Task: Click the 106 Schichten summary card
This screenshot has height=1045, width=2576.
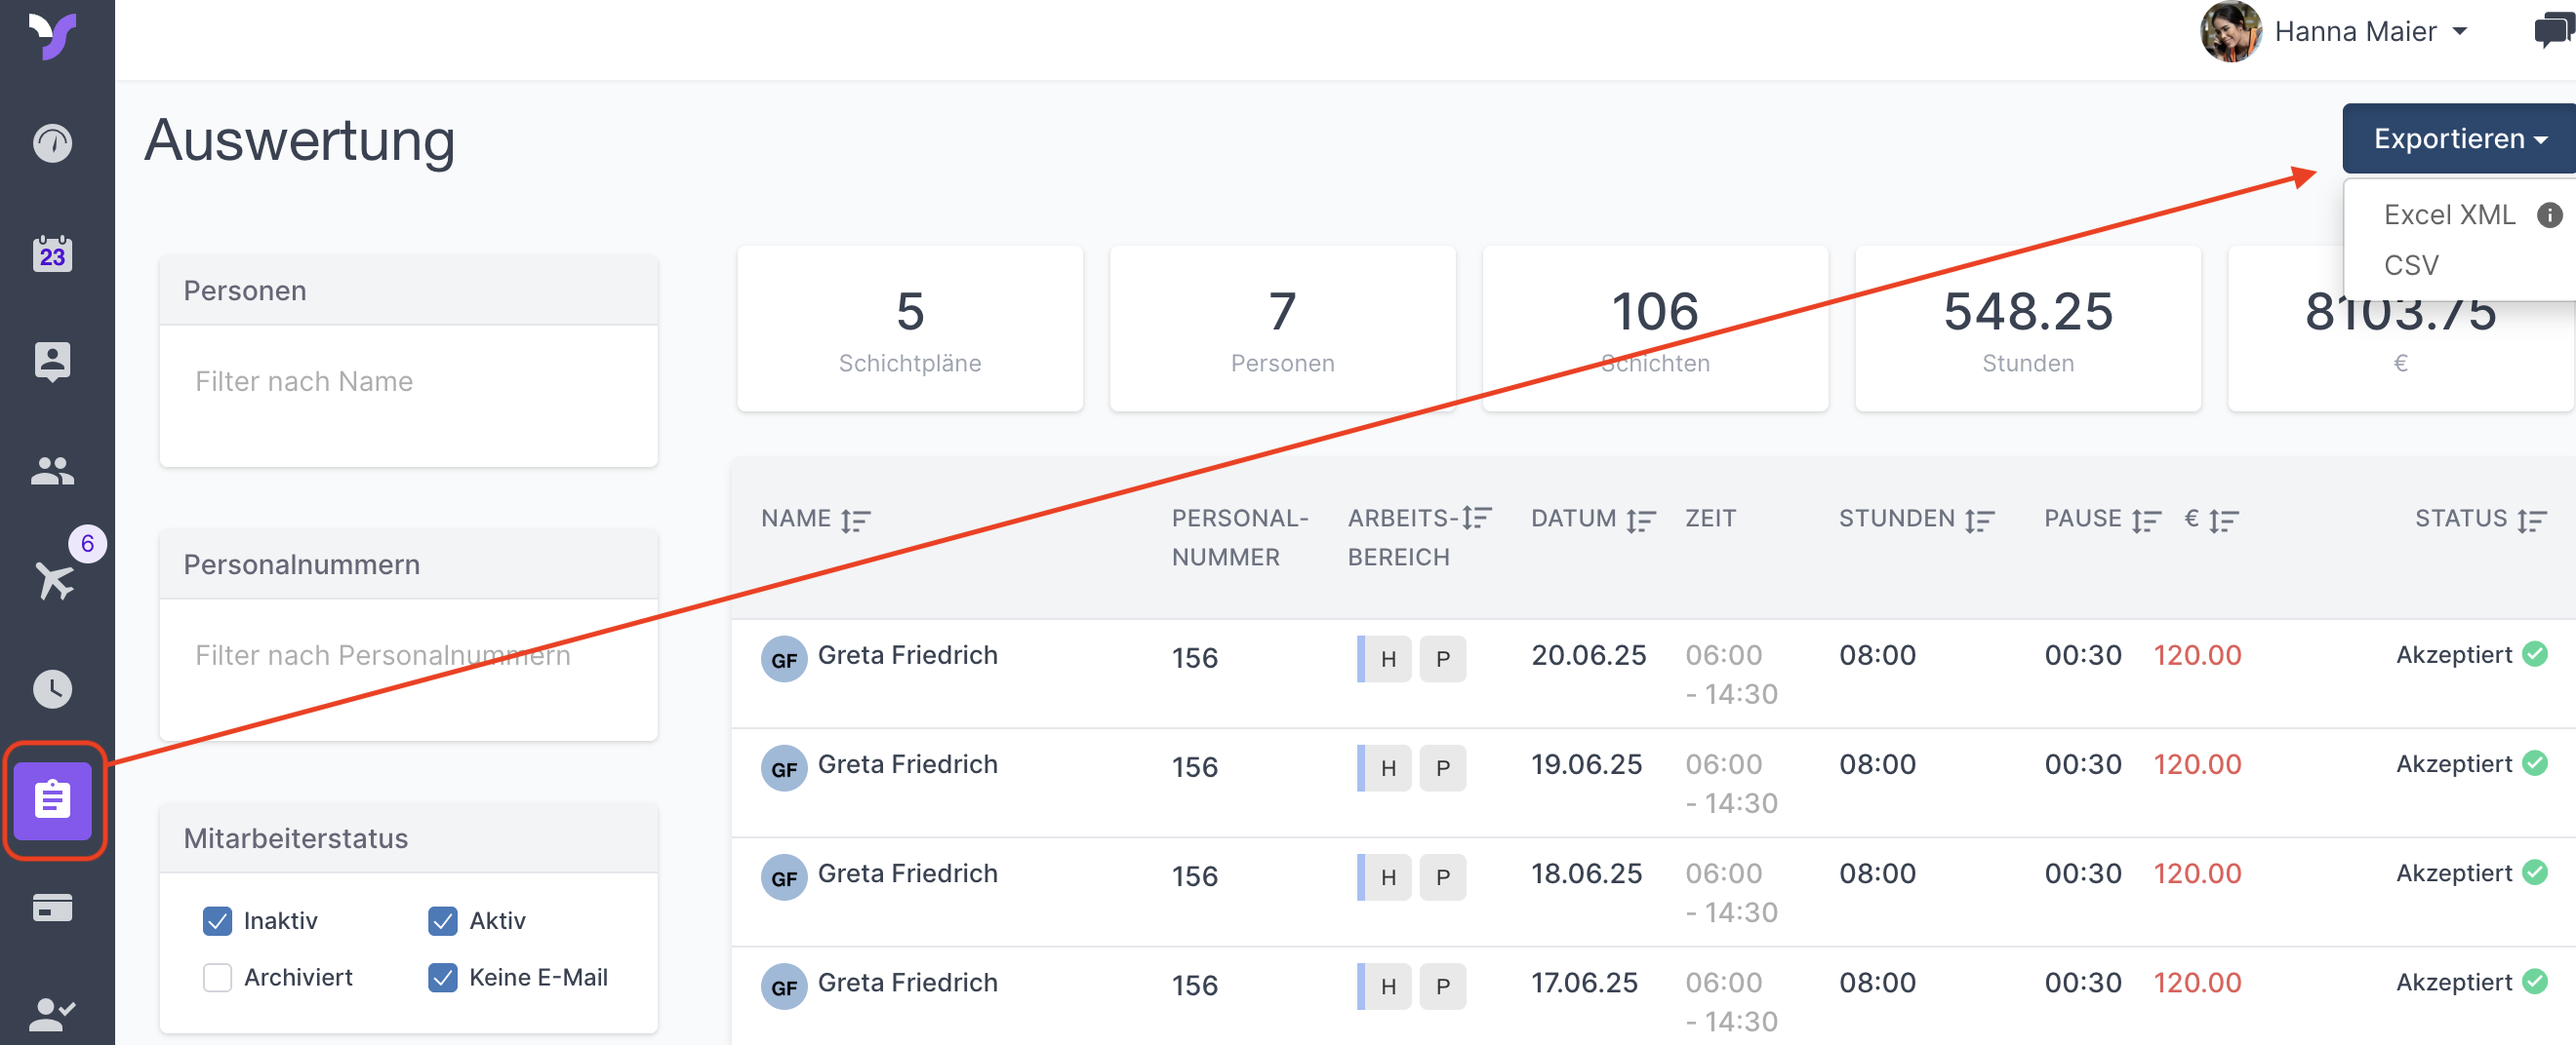Action: coord(1655,328)
